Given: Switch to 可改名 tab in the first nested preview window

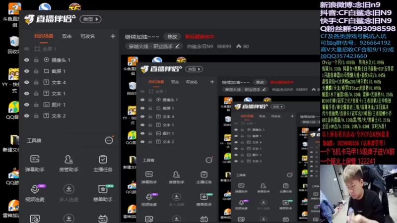Looking at the screenshot, I should (192, 82).
